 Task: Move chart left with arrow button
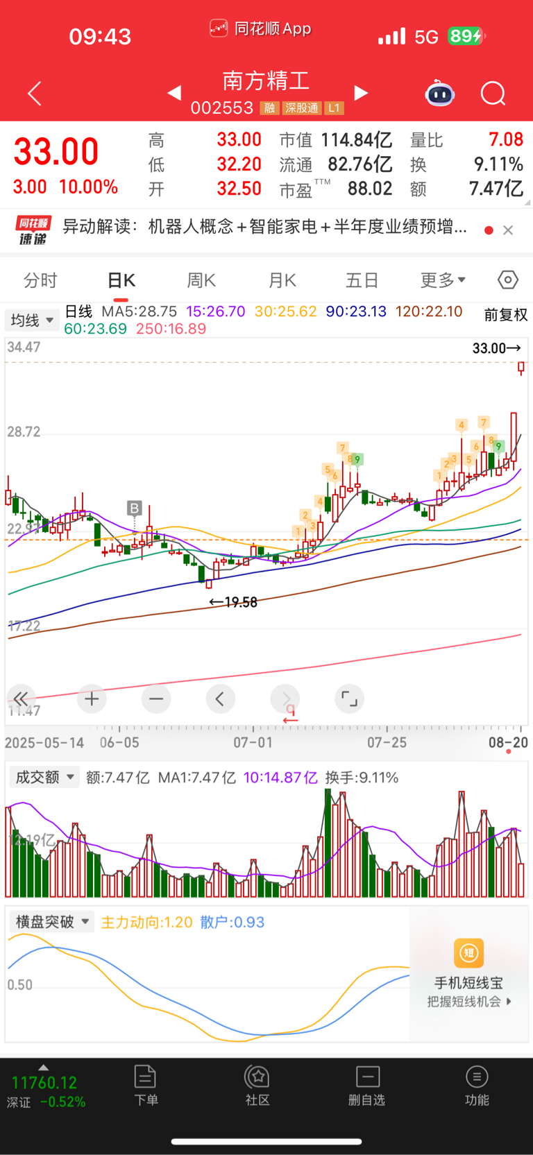pyautogui.click(x=220, y=699)
